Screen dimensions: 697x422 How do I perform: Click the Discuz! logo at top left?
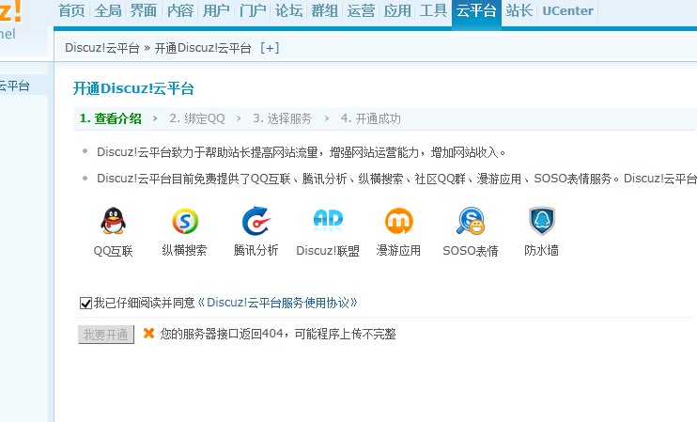10,11
